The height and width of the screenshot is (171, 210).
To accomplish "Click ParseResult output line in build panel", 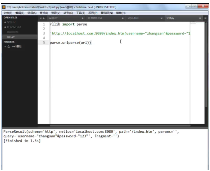I will click(x=91, y=132).
